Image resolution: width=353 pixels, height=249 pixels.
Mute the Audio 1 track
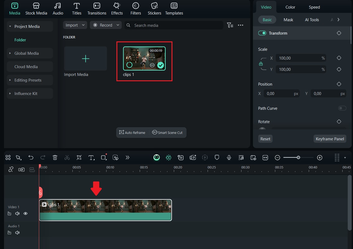pyautogui.click(x=17, y=233)
